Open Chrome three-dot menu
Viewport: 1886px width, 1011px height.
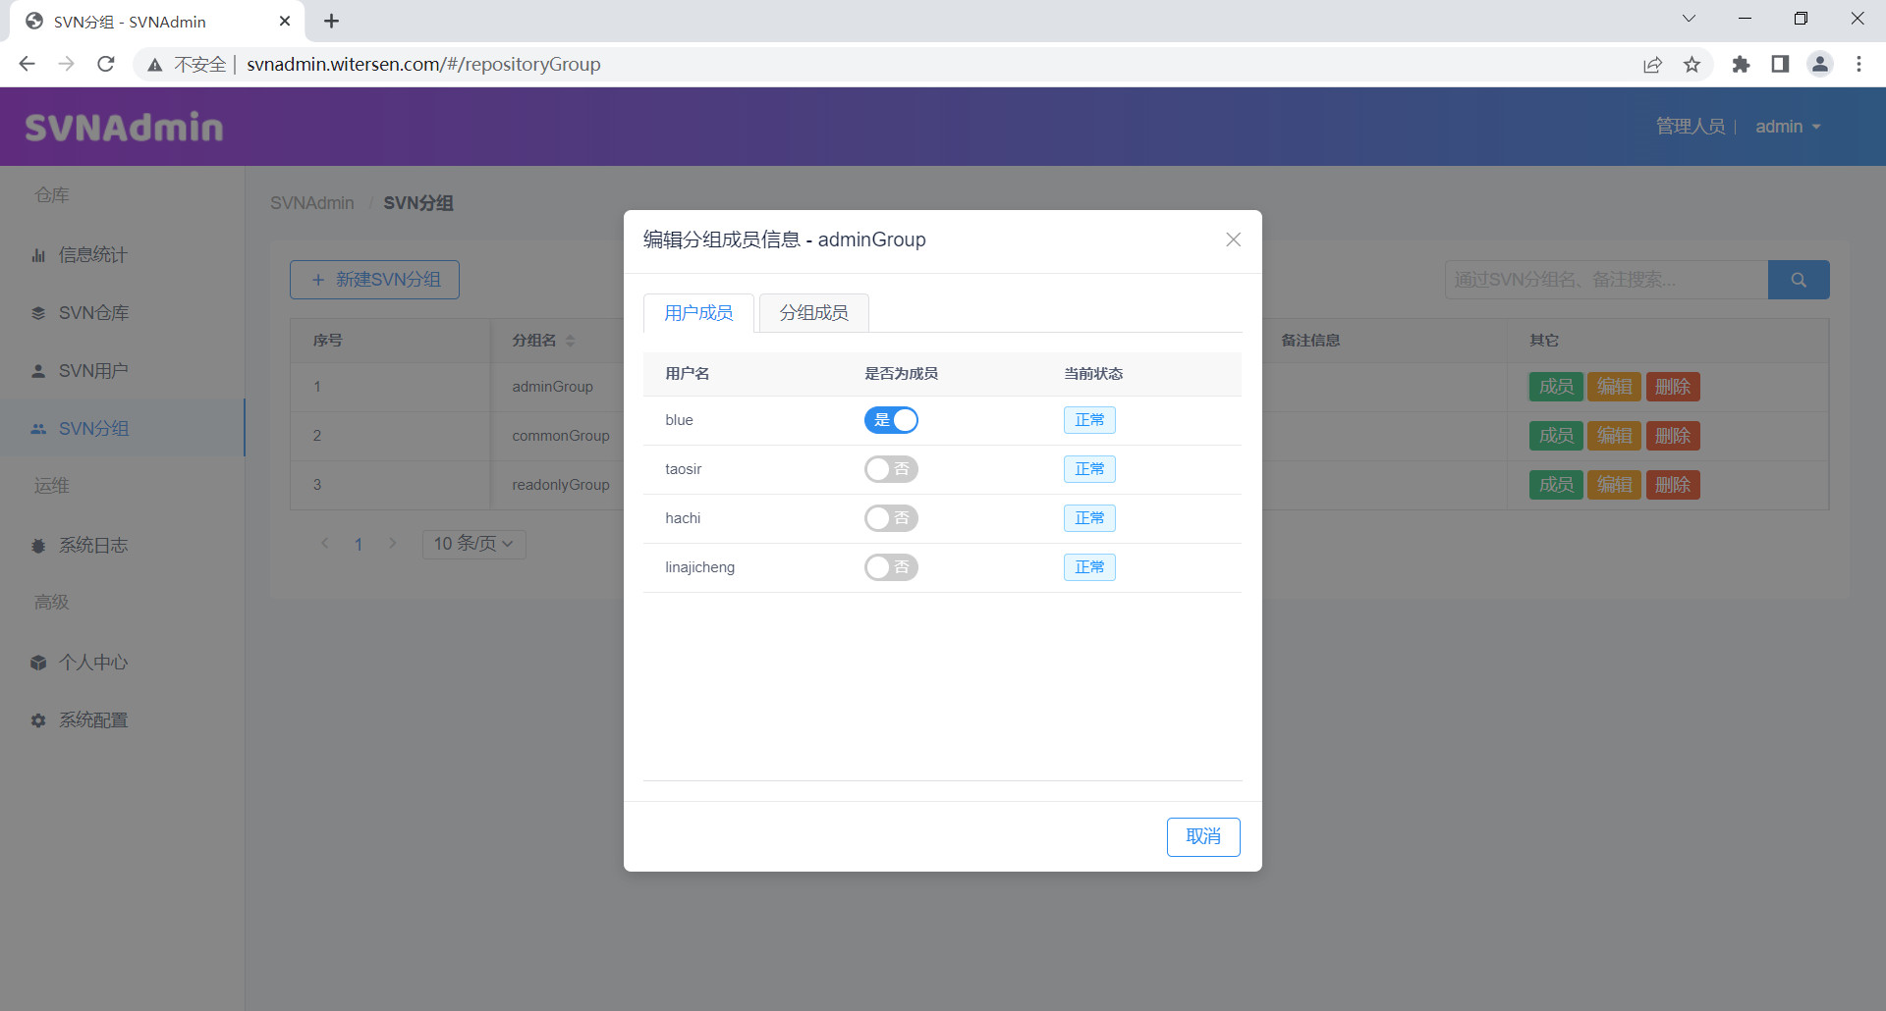coord(1858,64)
